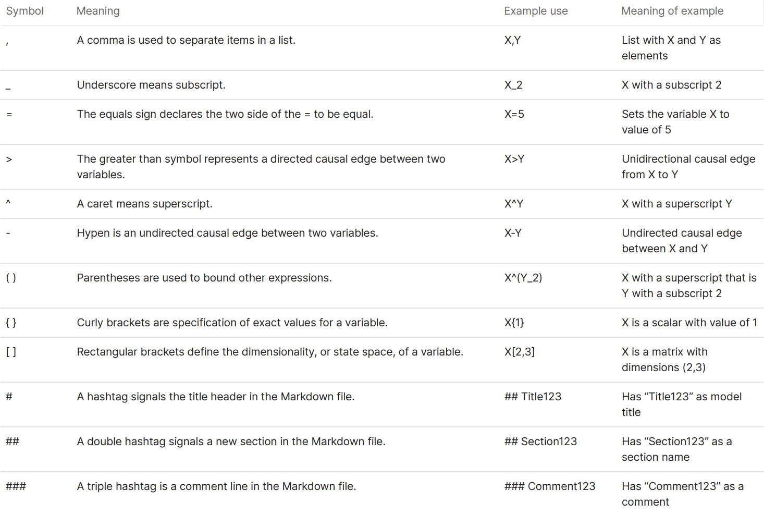Click the text "Unidirectional causal edge from X to Y"
The width and height of the screenshot is (764, 515).
(688, 167)
